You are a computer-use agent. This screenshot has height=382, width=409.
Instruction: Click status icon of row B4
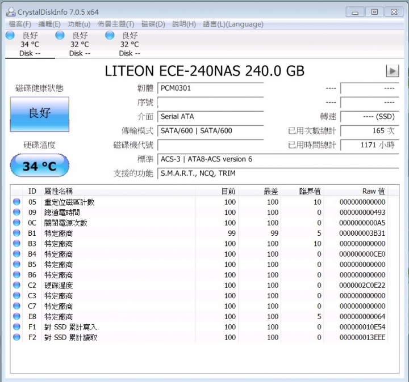(x=16, y=254)
